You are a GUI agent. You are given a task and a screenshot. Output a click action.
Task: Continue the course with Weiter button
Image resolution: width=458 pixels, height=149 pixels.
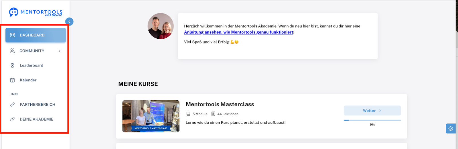[x=372, y=111]
